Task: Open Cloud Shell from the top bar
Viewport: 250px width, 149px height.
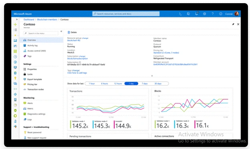Action: [180, 14]
